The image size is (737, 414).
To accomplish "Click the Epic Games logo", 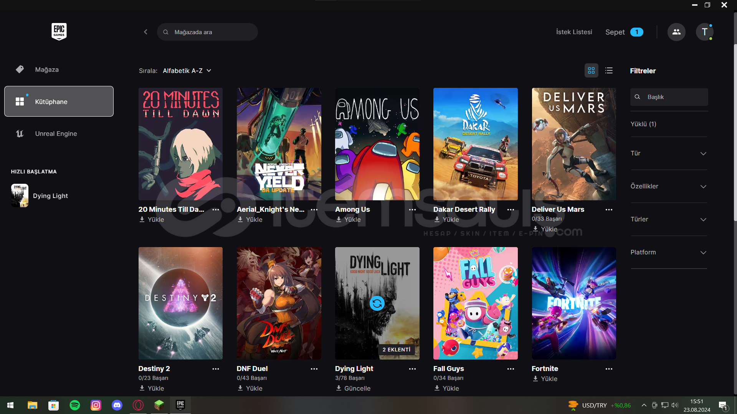I will point(59,31).
